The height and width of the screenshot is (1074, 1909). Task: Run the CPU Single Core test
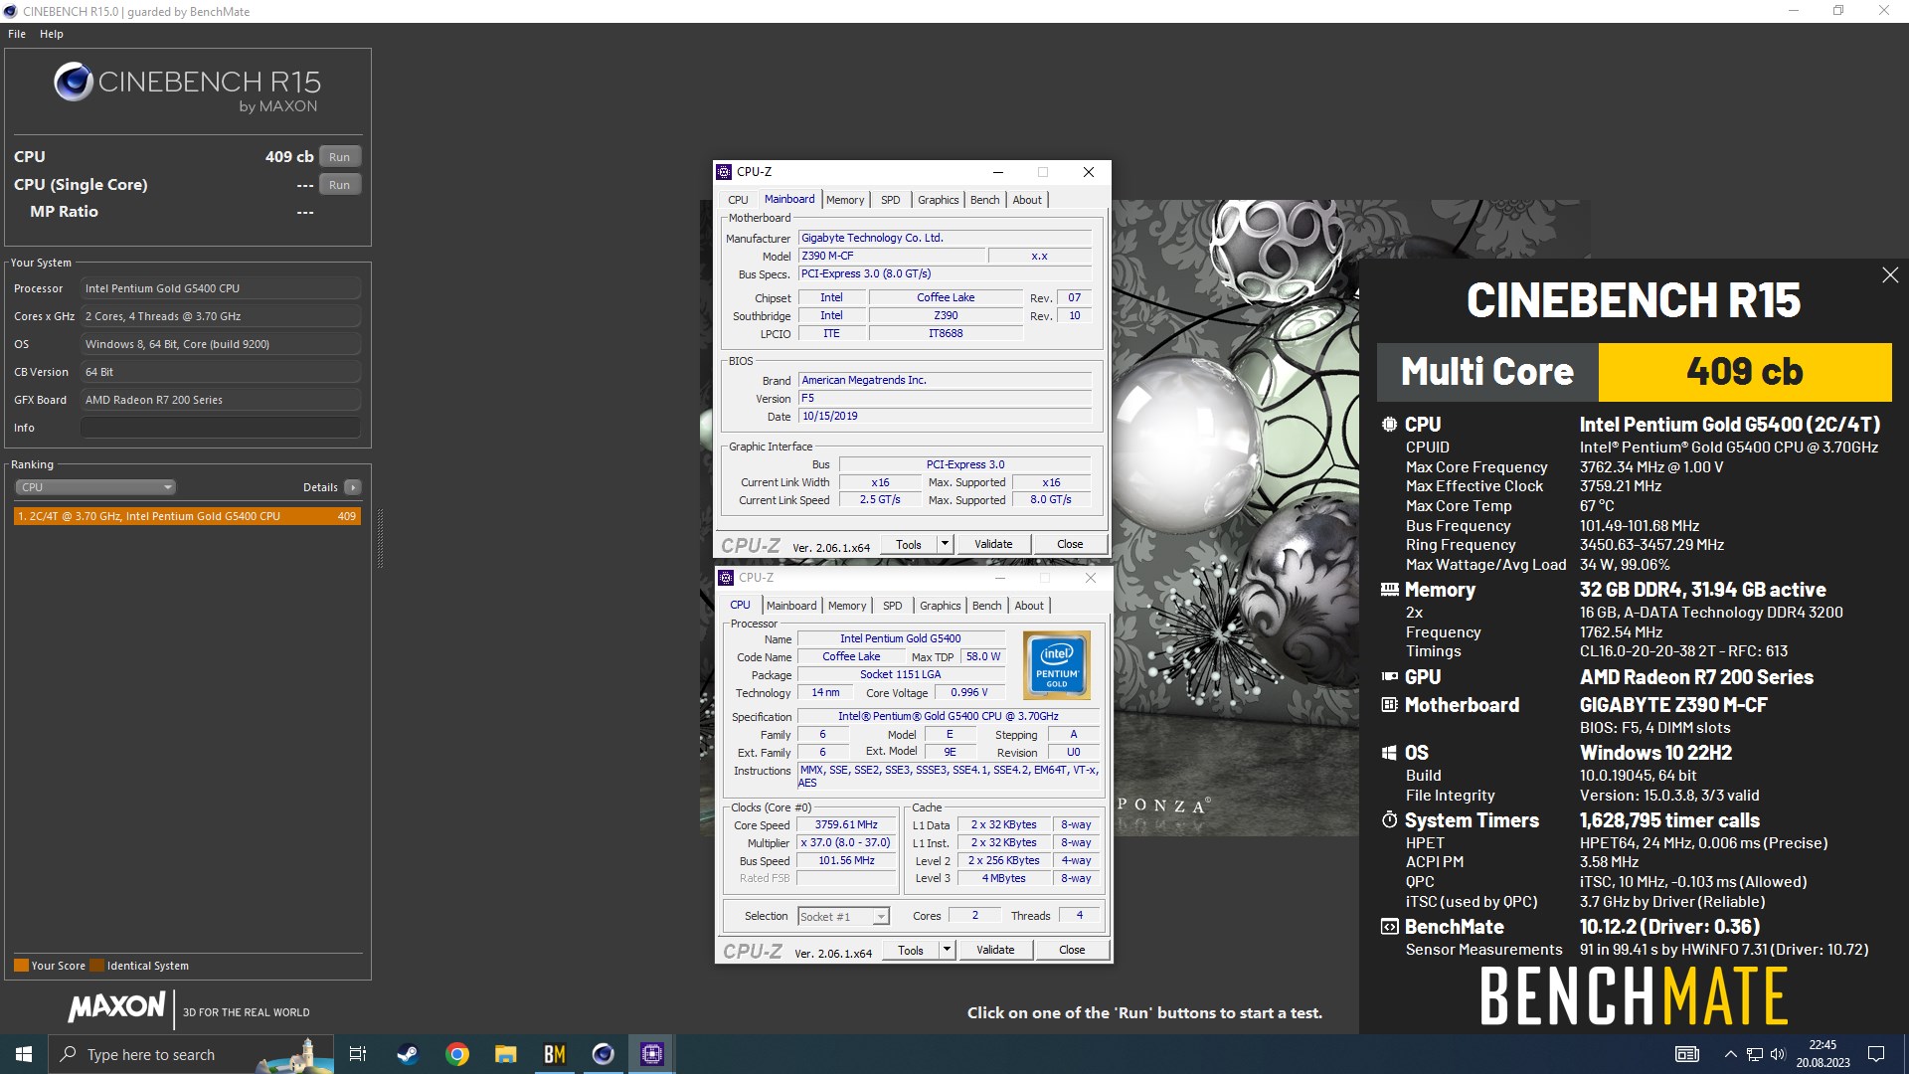pyautogui.click(x=340, y=185)
